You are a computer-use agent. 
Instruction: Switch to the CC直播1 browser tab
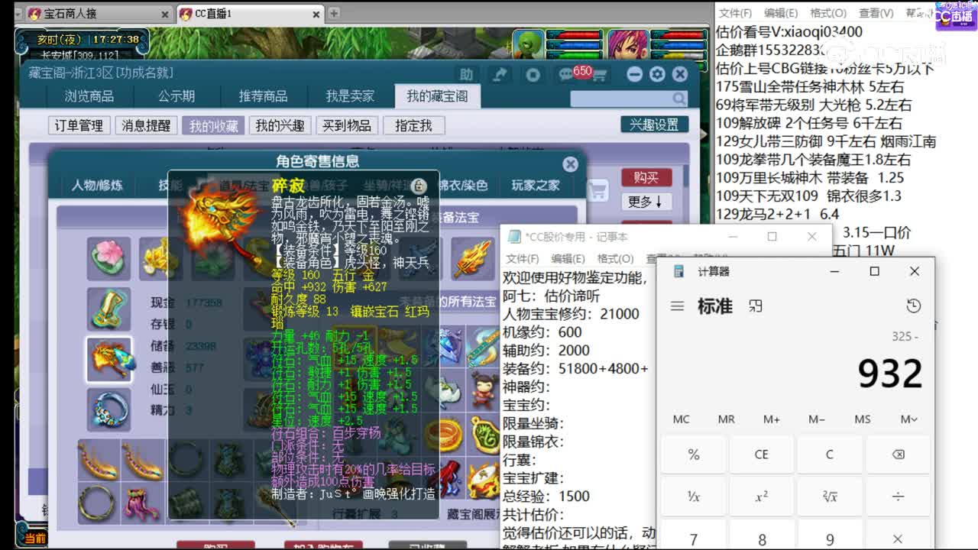click(x=251, y=14)
